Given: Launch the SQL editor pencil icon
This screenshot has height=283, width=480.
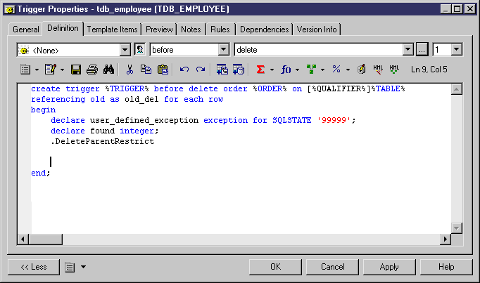Looking at the screenshot, I should [362, 70].
